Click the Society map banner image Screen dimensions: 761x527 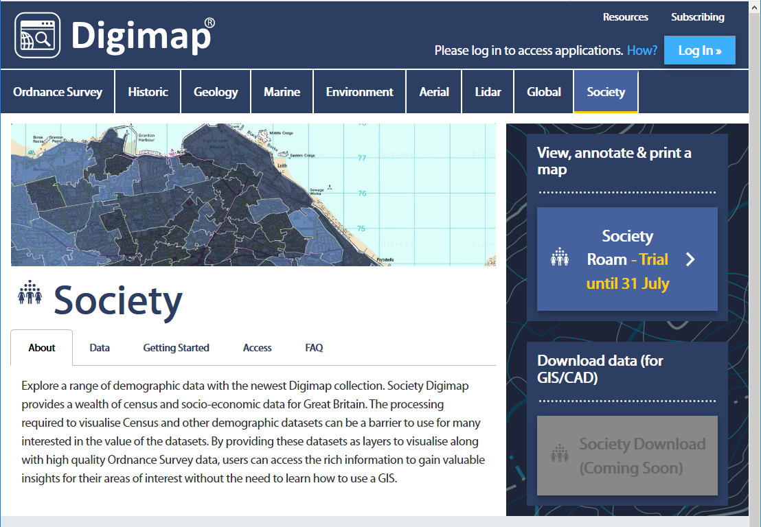tap(253, 195)
